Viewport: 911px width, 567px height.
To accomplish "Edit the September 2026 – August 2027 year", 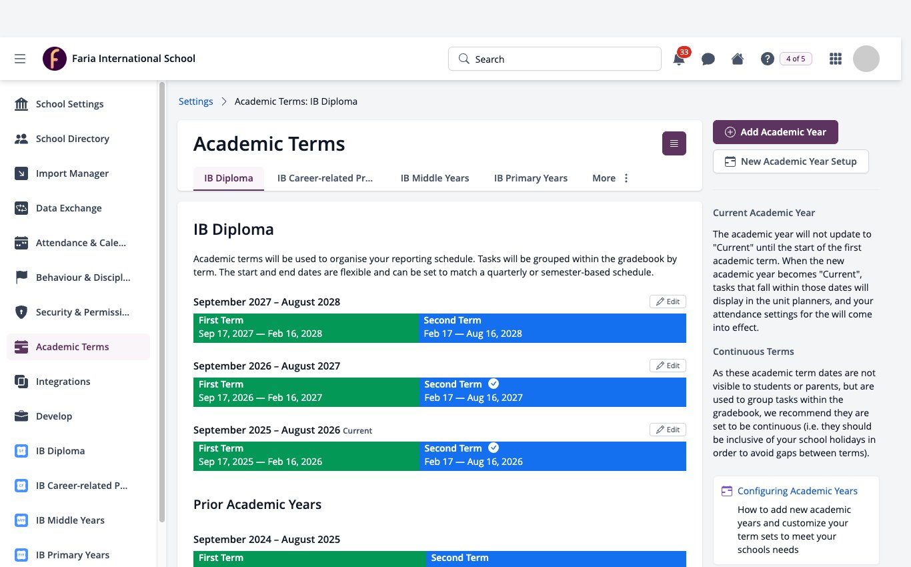I will [668, 366].
